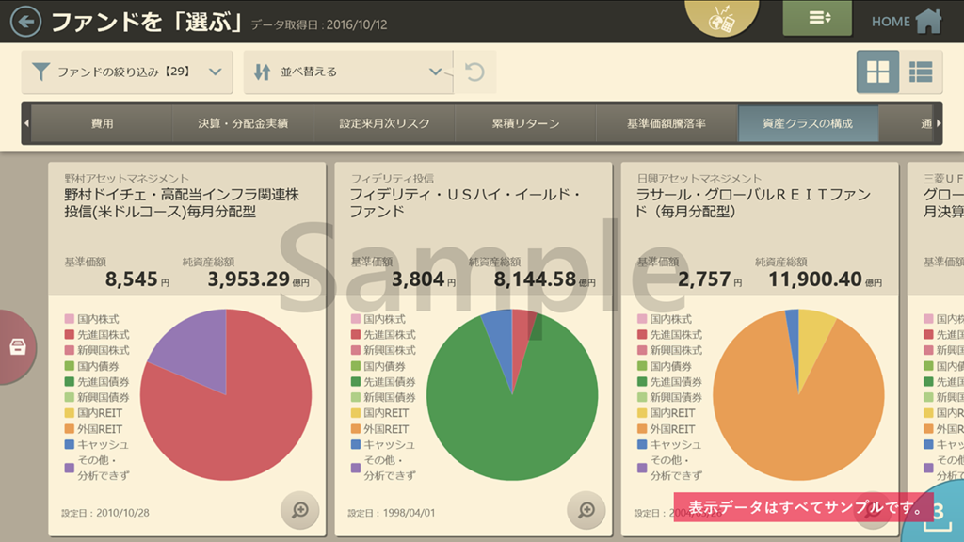Click 設定日：2010/10/28 text

[105, 513]
